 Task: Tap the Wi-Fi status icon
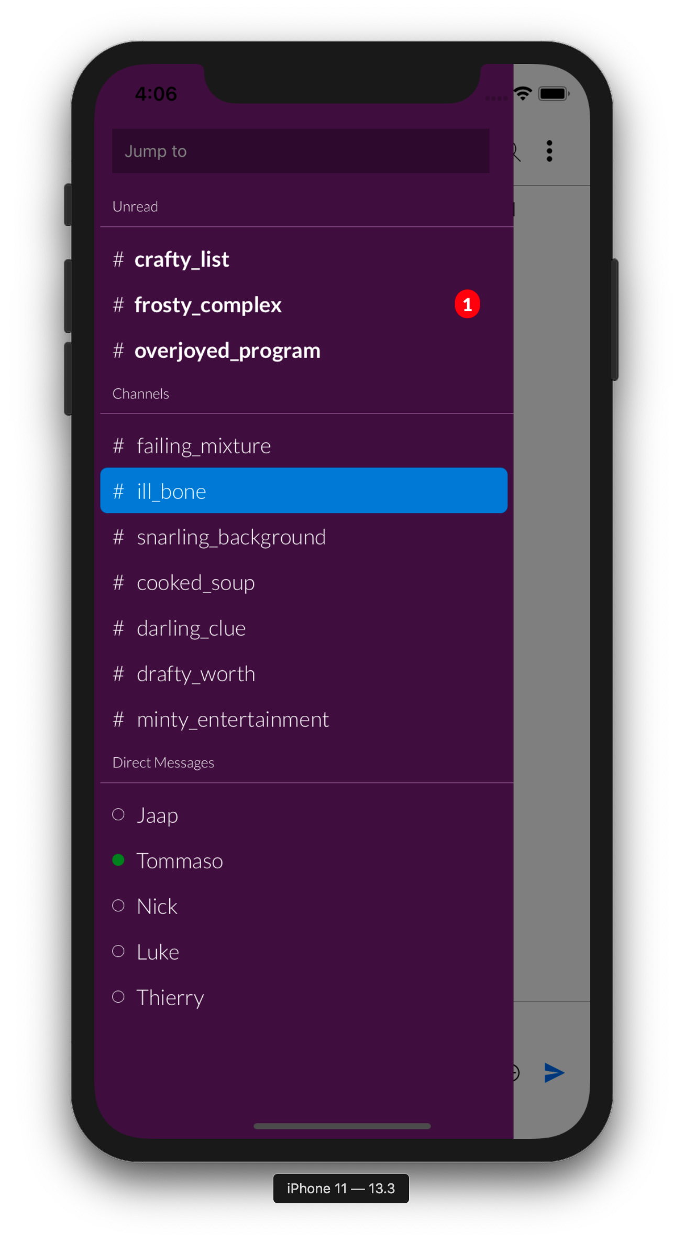[523, 94]
